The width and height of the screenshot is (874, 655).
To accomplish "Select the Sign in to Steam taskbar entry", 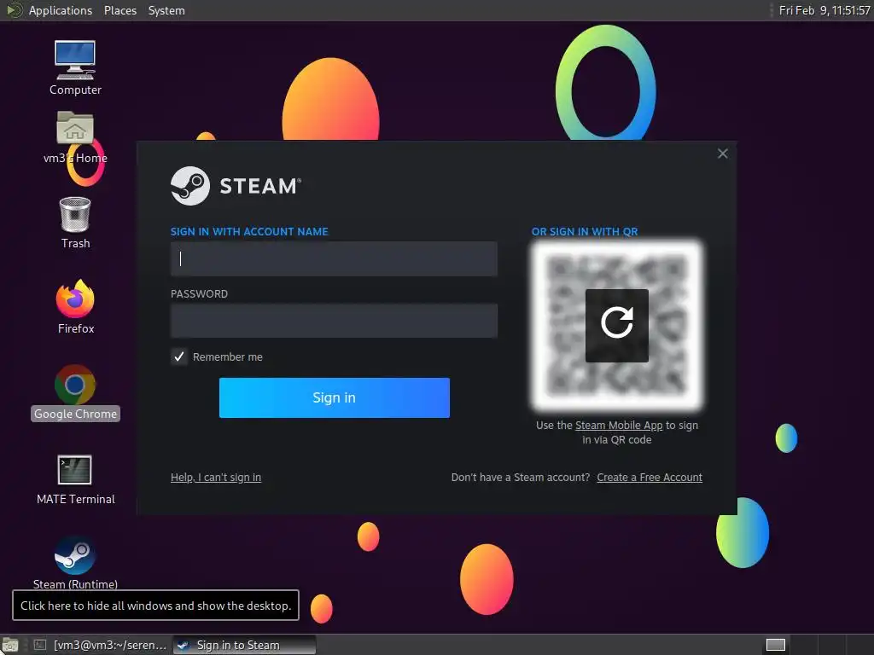I will 244,645.
